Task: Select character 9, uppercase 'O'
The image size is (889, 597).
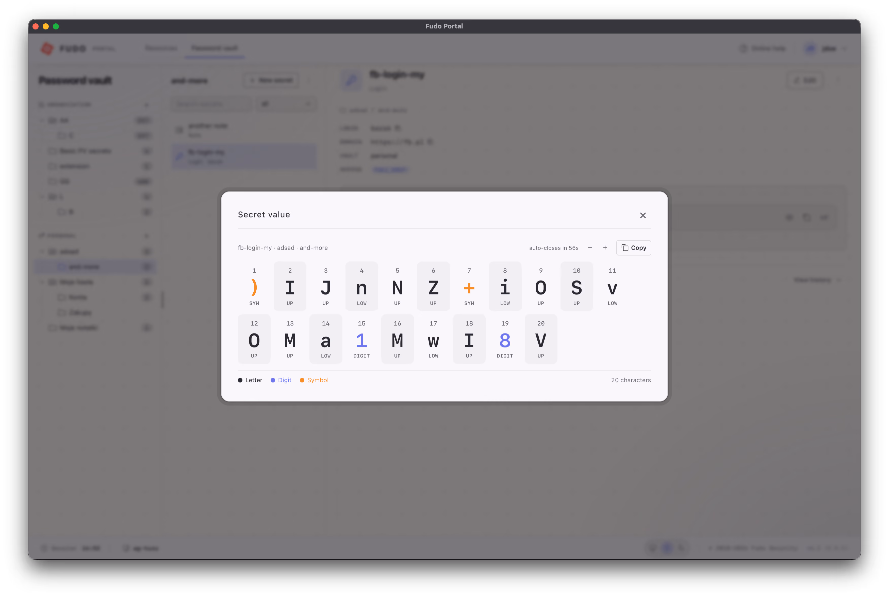Action: 540,286
